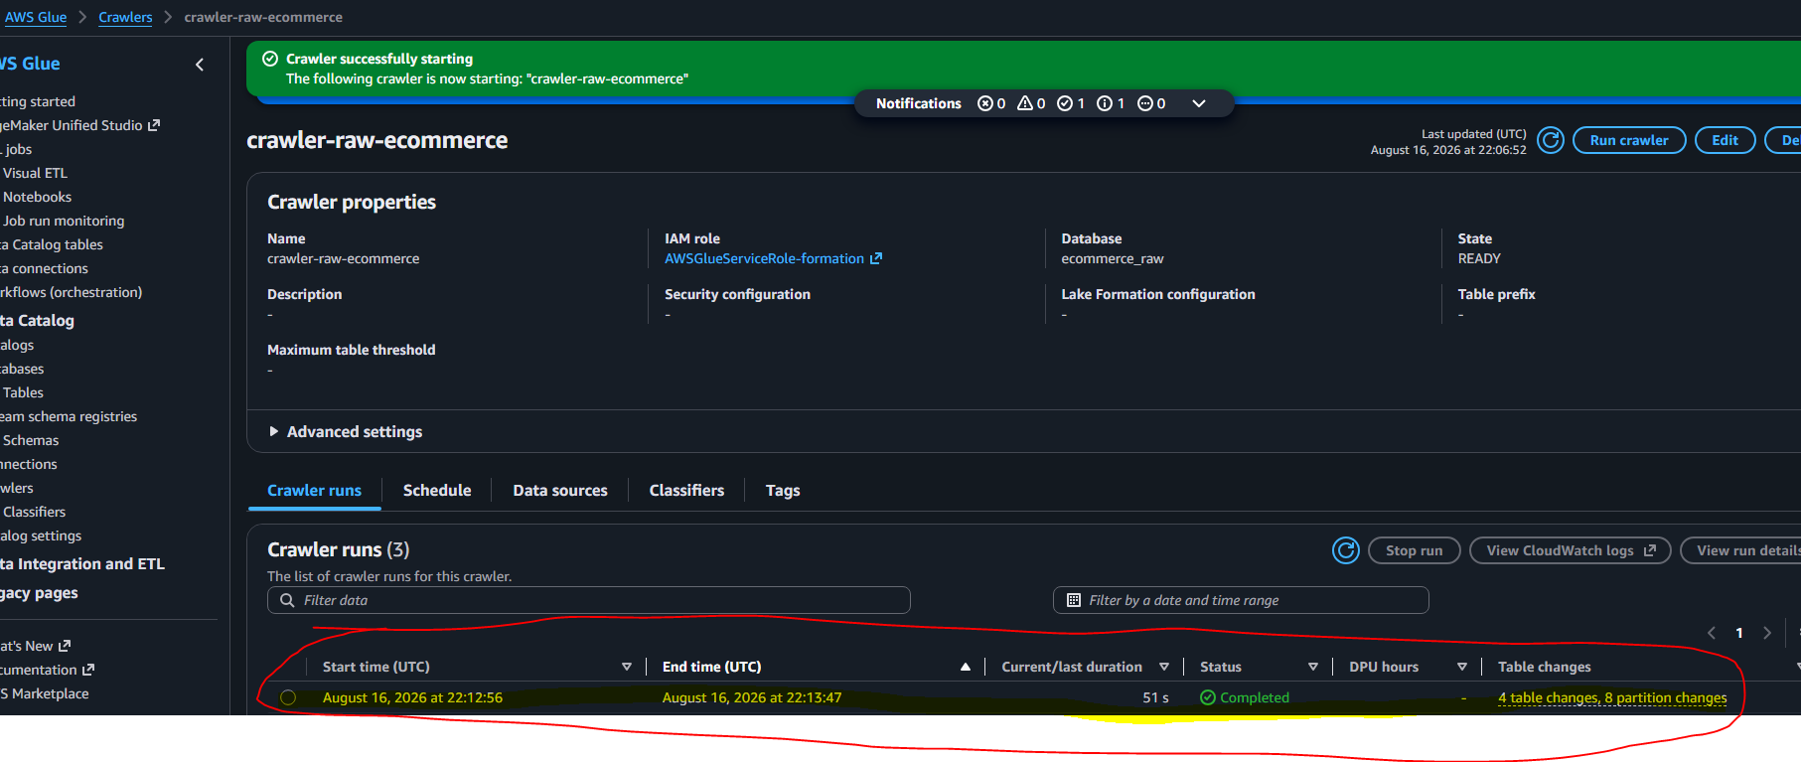Open Visual ETL in sidebar

(35, 173)
